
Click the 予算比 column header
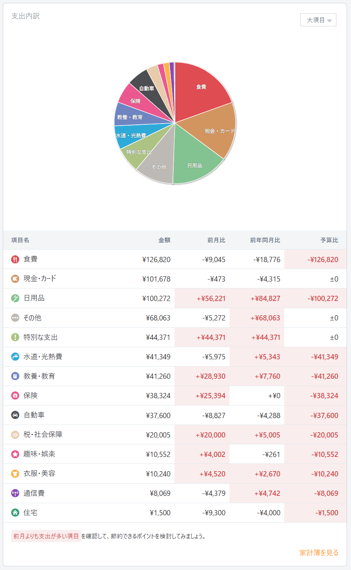point(329,240)
